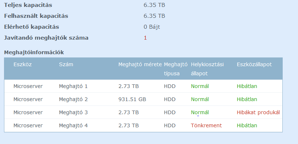The height and width of the screenshot is (144, 298).
Task: Click the Szám column header
Action: 66,64
